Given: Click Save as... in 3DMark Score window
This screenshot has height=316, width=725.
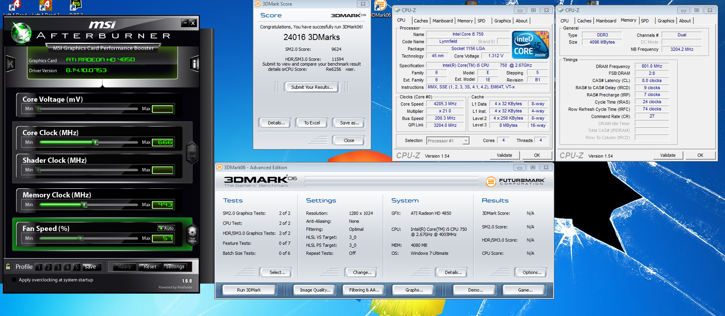Looking at the screenshot, I should (x=349, y=123).
